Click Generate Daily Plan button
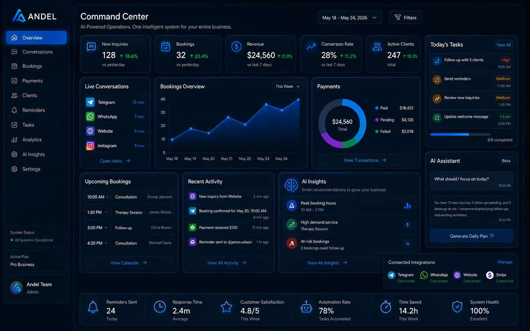Screen dimensions: 530x331 [x=472, y=236]
